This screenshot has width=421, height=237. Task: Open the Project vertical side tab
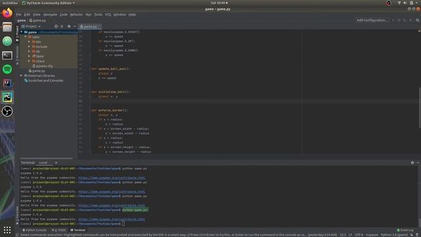click(x=17, y=34)
